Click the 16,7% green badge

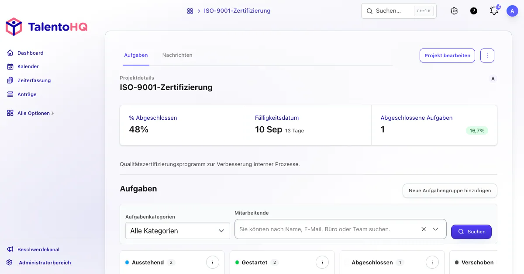point(477,130)
